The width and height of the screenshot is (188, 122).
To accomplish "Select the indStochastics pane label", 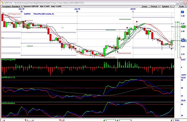I will 8,103.
